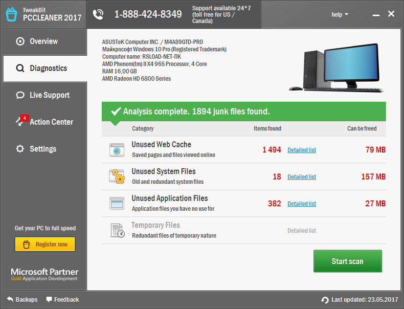Viewport: 404px width, 309px height.
Task: Click the Last updated refresh icon
Action: [x=325, y=300]
